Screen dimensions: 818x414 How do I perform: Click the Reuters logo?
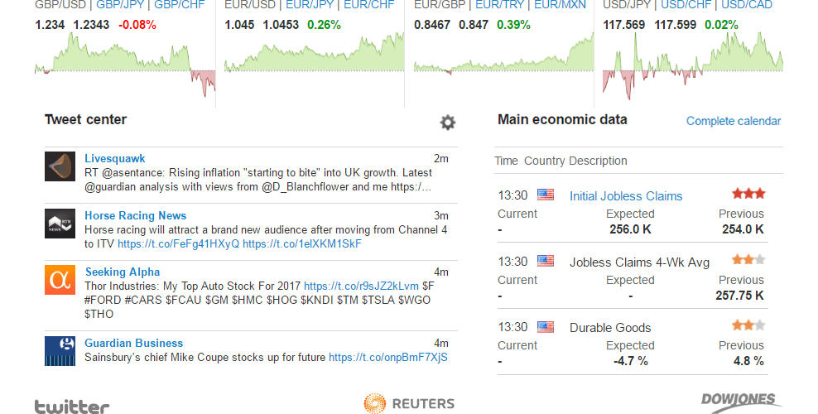click(409, 403)
